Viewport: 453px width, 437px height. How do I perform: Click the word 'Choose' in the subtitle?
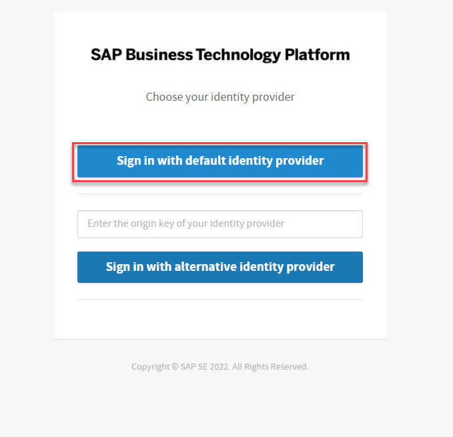[x=163, y=97]
